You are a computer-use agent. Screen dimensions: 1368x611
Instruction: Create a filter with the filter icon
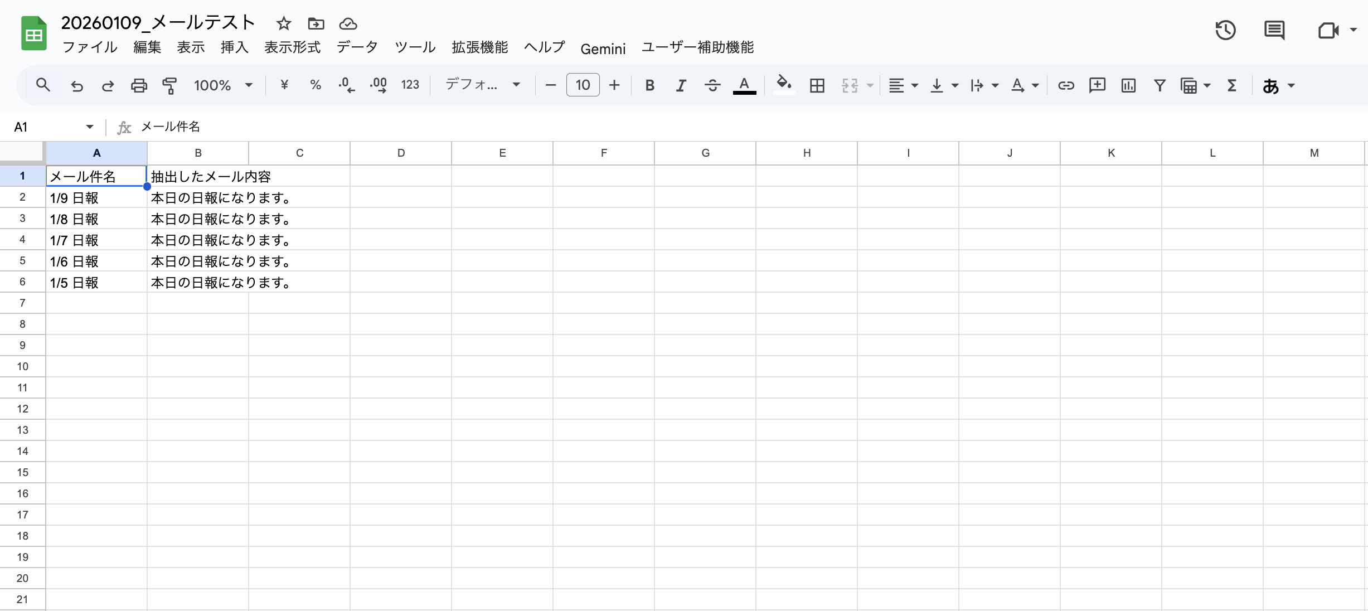click(x=1159, y=85)
